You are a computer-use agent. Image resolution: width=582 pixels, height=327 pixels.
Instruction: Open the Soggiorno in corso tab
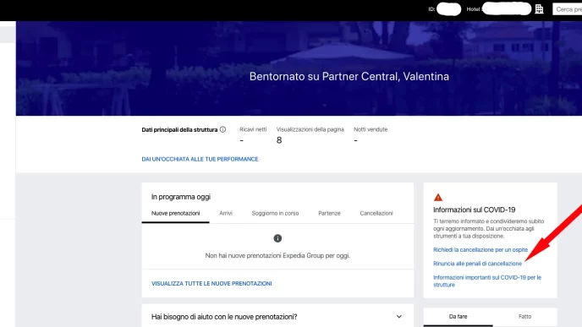coord(275,213)
